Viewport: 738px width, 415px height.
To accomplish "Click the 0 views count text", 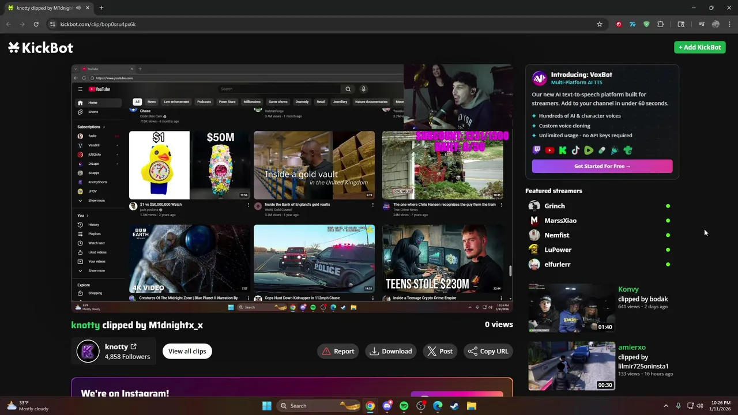I will coord(499,325).
